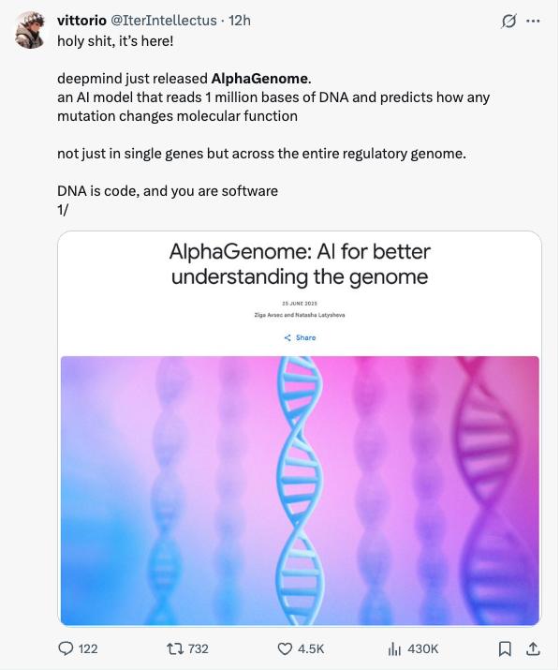Screen dimensions: 560x670
Task: Open the DNA helix image
Action: pyautogui.click(x=300, y=490)
